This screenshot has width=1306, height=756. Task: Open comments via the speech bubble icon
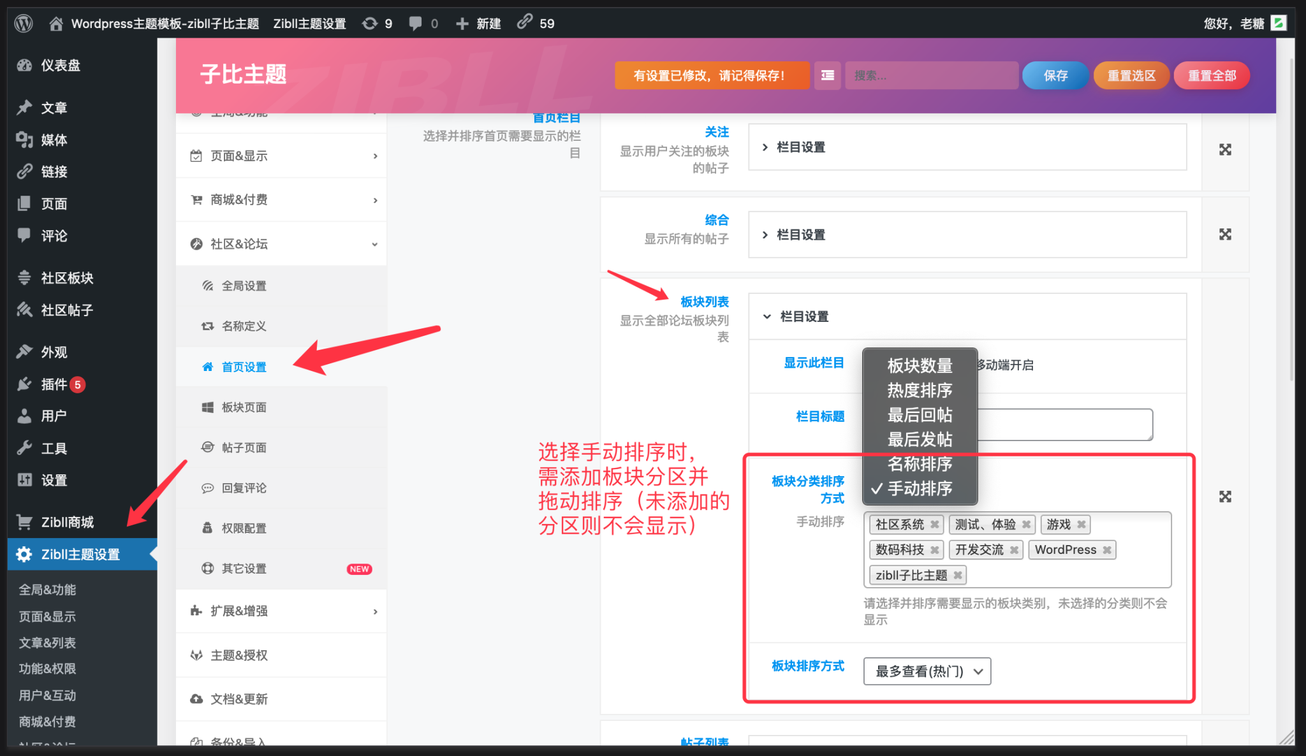(415, 23)
